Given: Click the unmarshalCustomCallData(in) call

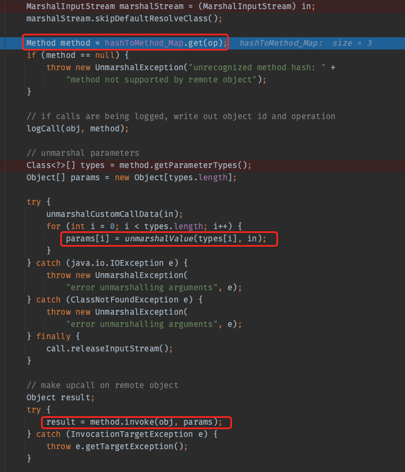Looking at the screenshot, I should click(x=114, y=214).
